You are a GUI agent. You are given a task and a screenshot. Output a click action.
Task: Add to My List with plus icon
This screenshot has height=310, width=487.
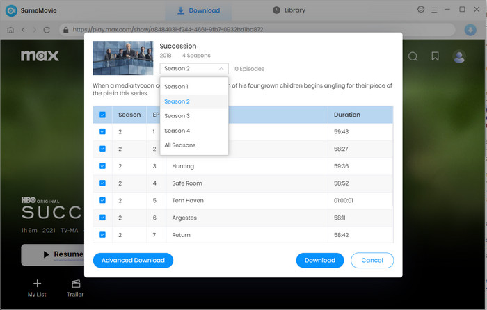coord(37,284)
